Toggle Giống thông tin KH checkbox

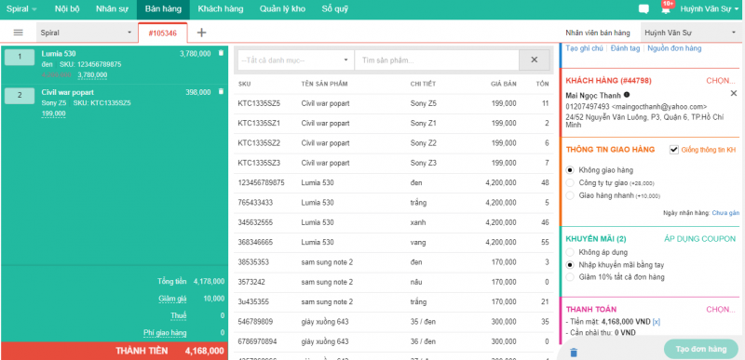[x=673, y=150]
